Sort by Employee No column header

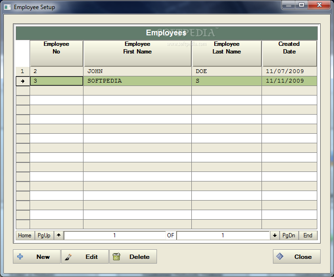pyautogui.click(x=56, y=53)
